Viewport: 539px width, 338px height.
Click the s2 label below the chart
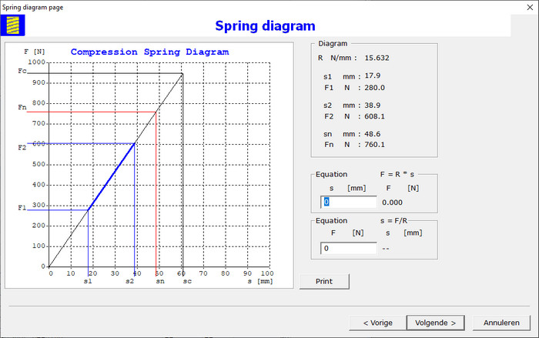[x=132, y=282]
